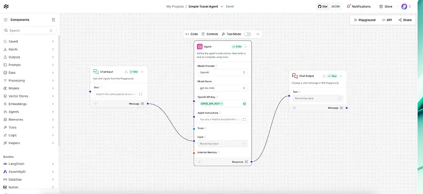The height and width of the screenshot is (194, 423).
Task: Open the Tools category
Action: [29, 128]
